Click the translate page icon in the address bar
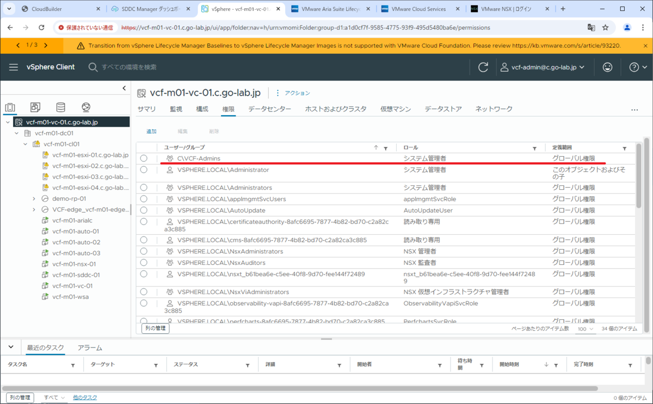This screenshot has width=653, height=404. [591, 27]
